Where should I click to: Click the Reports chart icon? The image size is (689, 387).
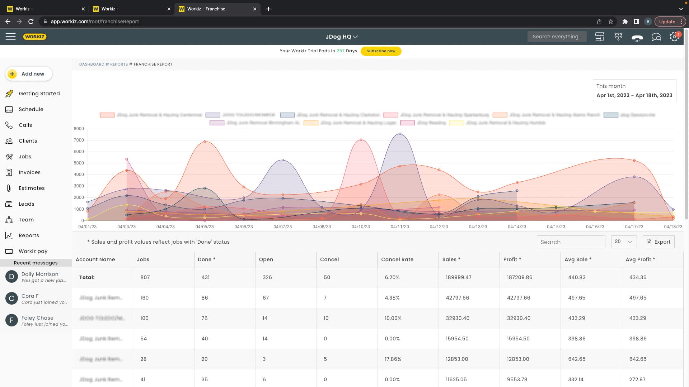(9, 235)
